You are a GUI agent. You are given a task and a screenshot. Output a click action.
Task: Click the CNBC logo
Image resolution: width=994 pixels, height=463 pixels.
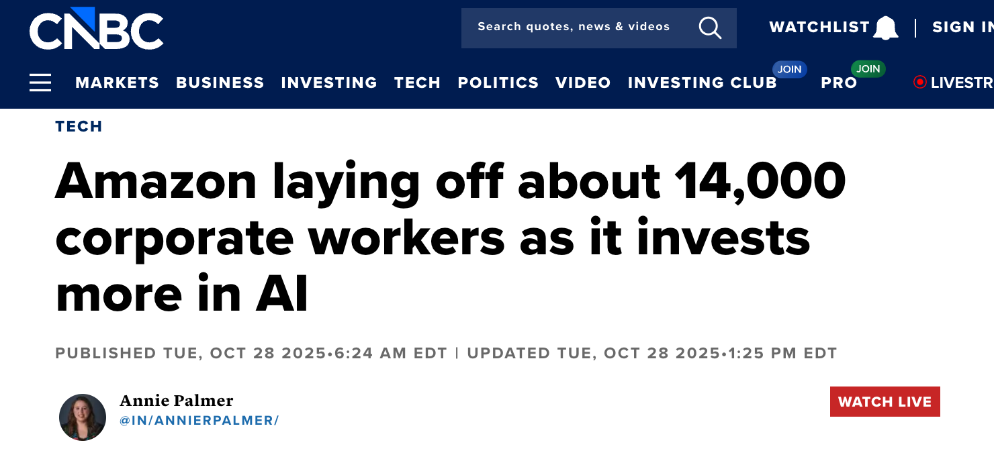(97, 28)
